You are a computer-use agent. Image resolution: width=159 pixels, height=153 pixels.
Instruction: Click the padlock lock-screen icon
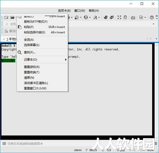[x=125, y=17]
